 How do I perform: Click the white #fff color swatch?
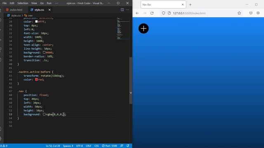[36, 21]
